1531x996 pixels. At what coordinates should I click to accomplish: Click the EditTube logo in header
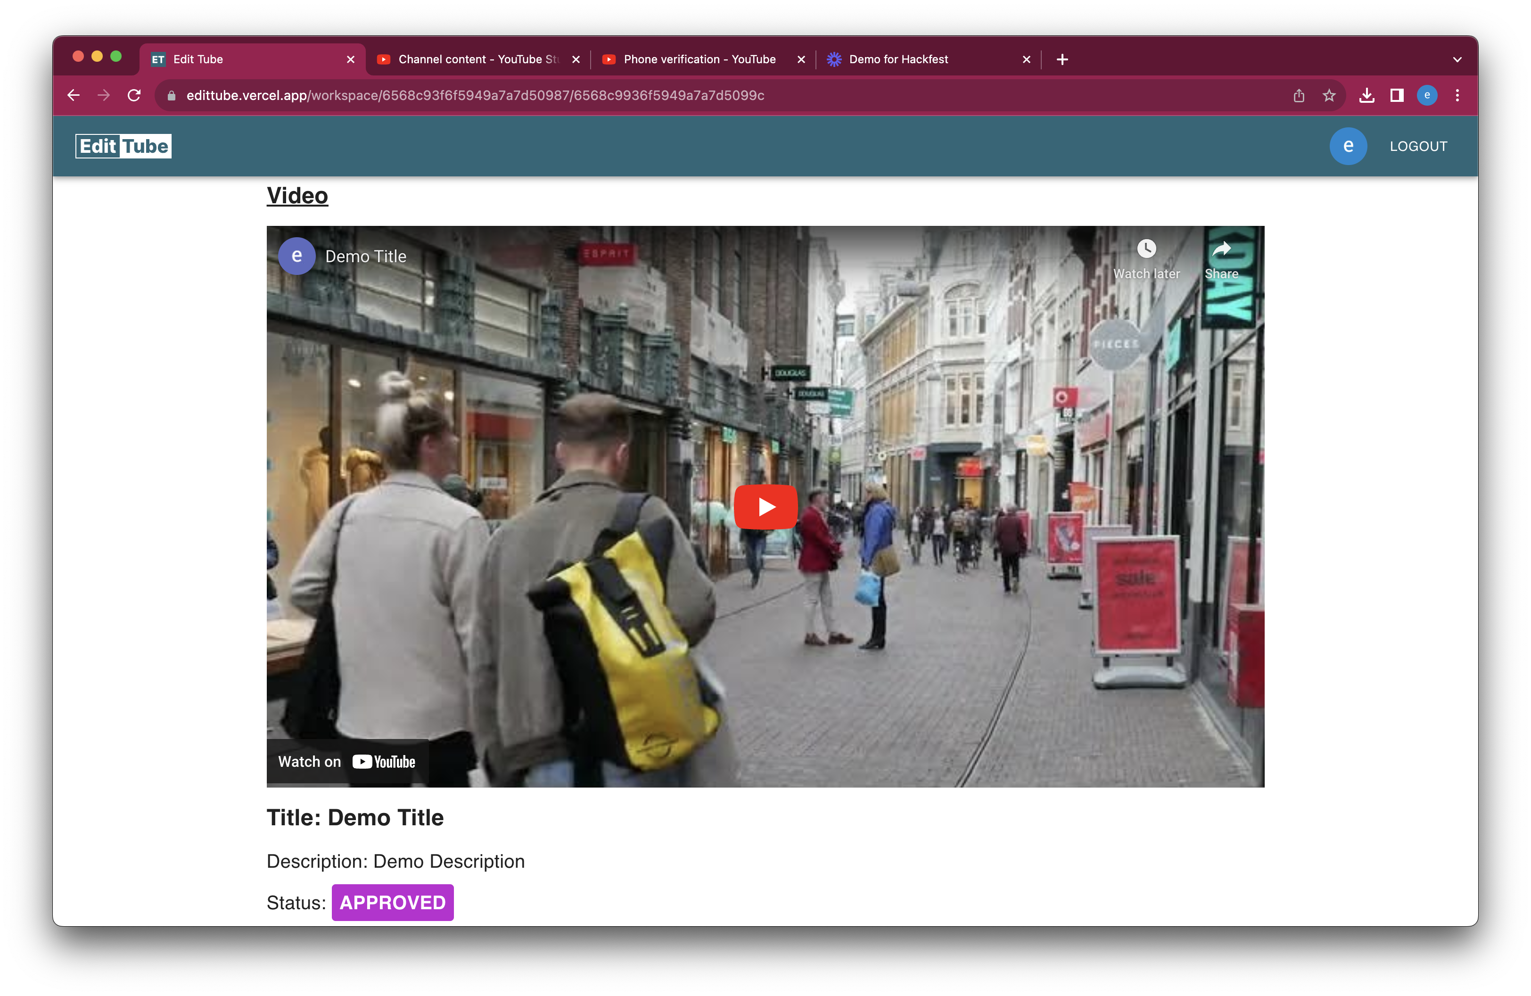click(x=123, y=146)
